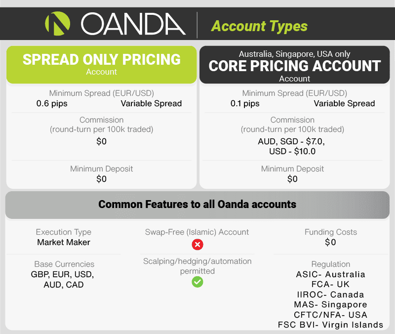Click AUD, SGD - $7.0 commission text
The image size is (395, 334).
291,141
